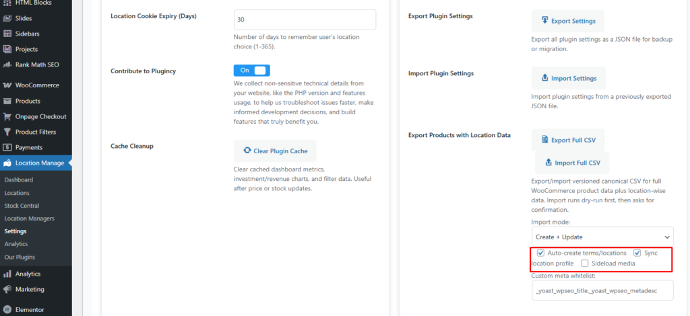The height and width of the screenshot is (316, 690).
Task: Uncheck Sync location profile checkbox
Action: click(637, 253)
